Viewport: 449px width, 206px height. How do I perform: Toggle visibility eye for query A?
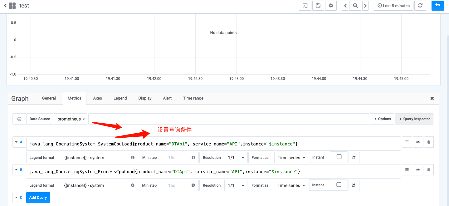point(417,142)
